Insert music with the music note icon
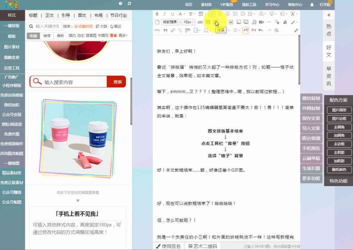353x250 pixels. click(x=254, y=22)
